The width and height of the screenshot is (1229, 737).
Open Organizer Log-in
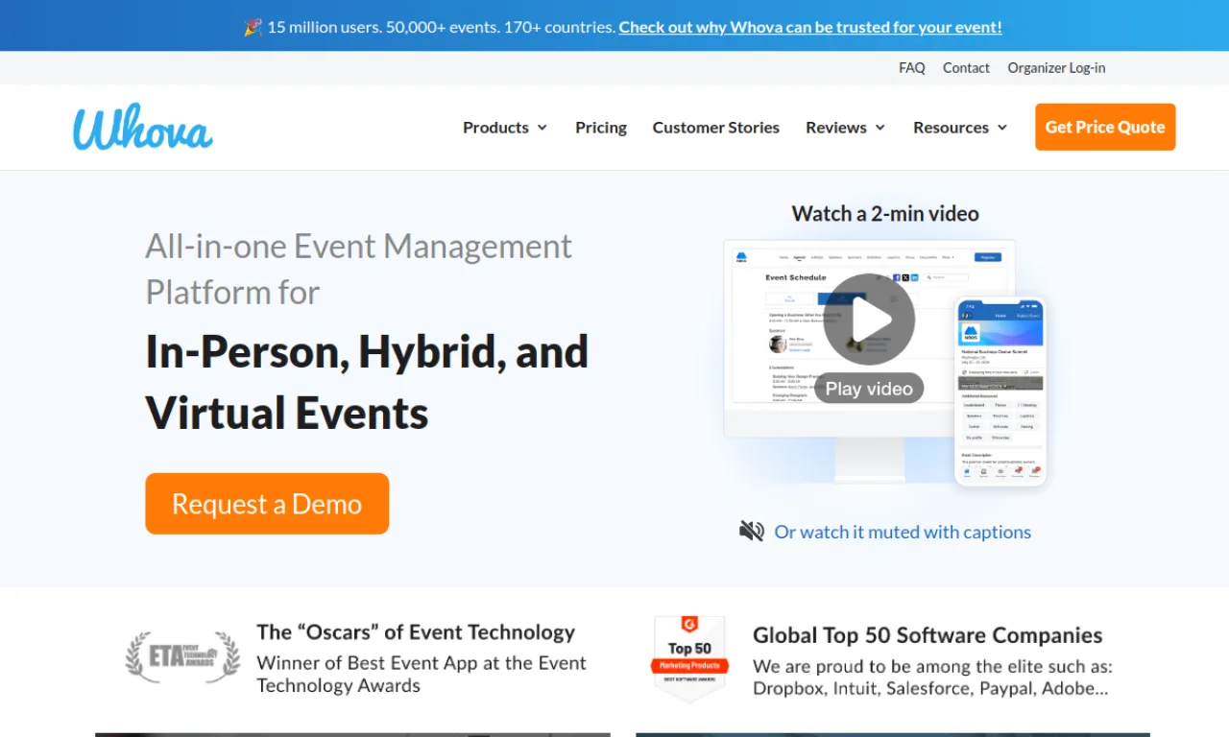click(1056, 68)
